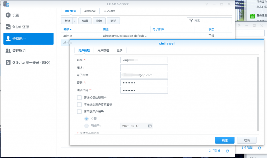Expand the 新增 dropdown arrow
The height and width of the screenshot is (158, 267).
pos(75,21)
